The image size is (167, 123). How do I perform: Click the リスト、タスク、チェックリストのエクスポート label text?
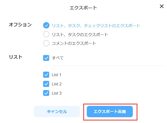(96, 26)
